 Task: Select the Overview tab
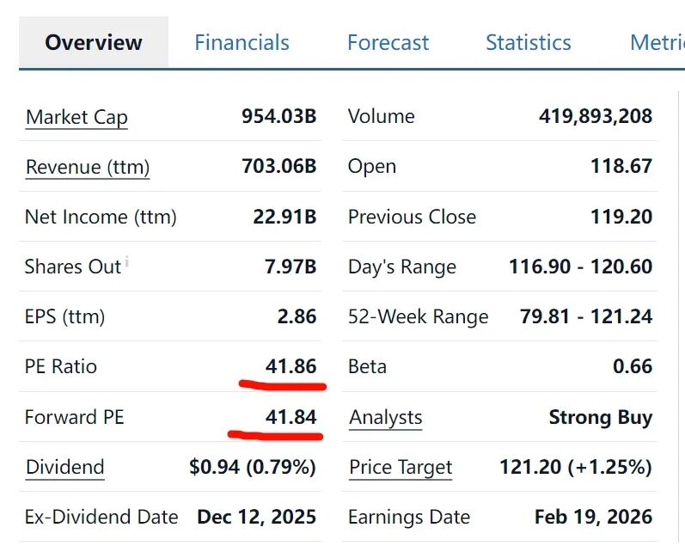click(94, 42)
